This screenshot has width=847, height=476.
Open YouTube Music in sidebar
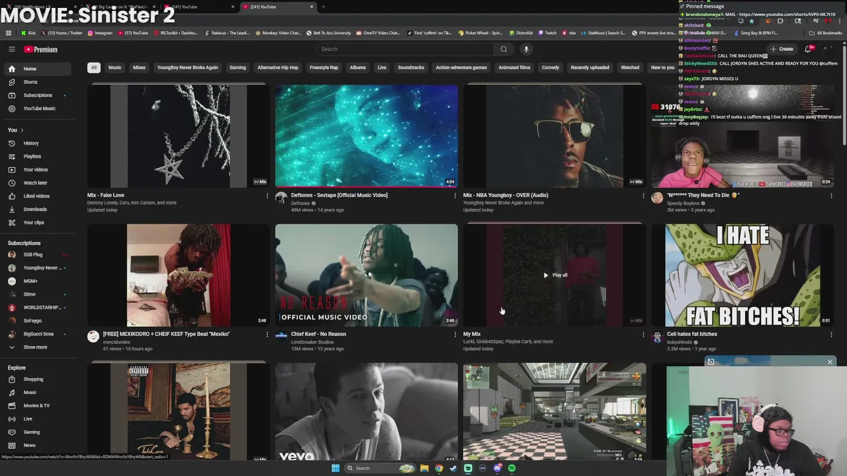[x=38, y=108]
